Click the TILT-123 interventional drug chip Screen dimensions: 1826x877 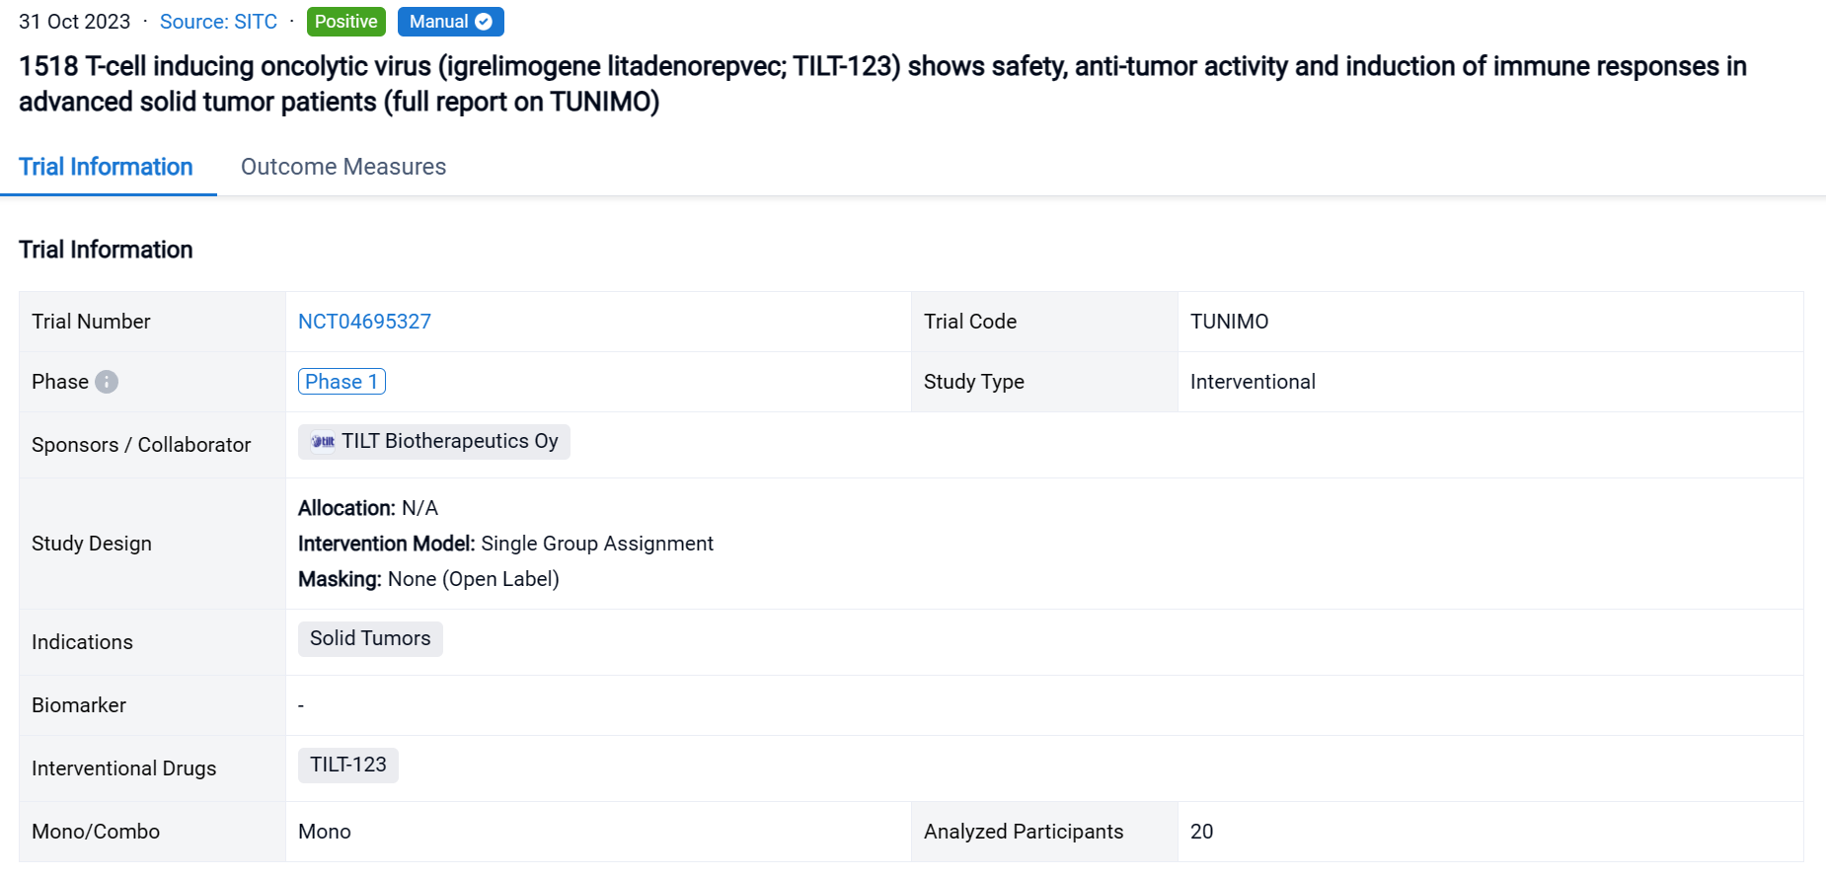point(347,765)
